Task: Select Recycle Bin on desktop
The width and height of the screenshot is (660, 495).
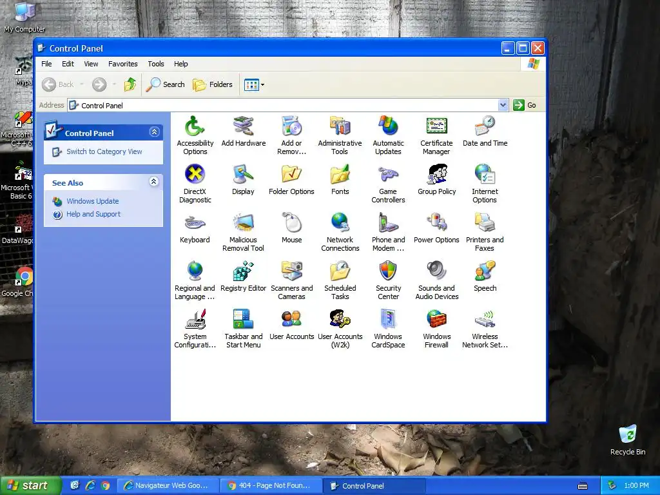Action: pyautogui.click(x=628, y=440)
